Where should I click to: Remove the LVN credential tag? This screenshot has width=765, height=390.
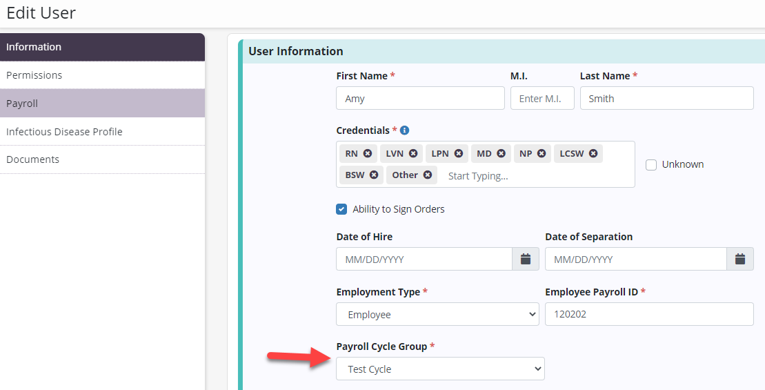[413, 153]
